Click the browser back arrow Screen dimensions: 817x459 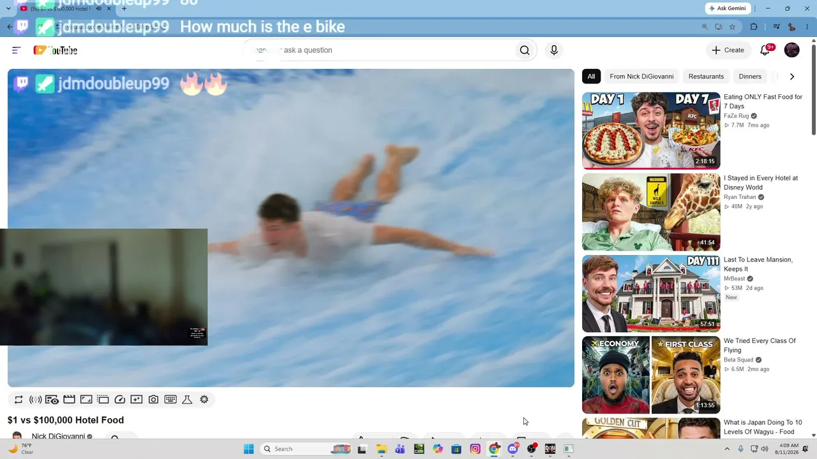[10, 27]
